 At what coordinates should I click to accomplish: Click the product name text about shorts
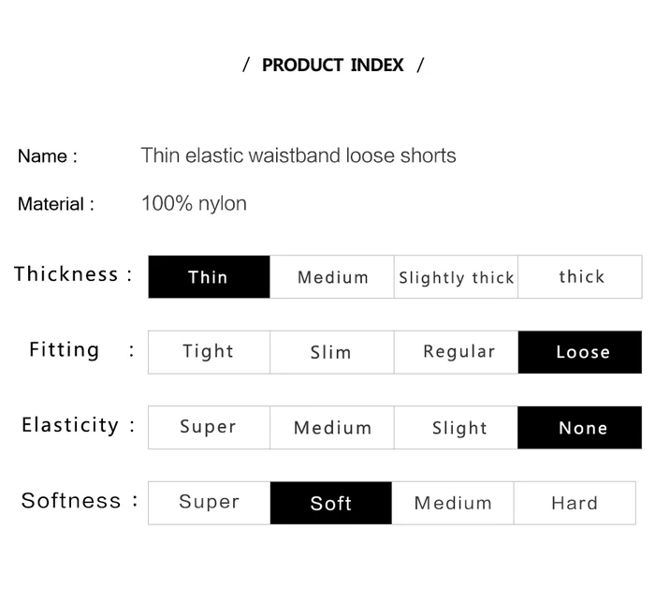[298, 155]
